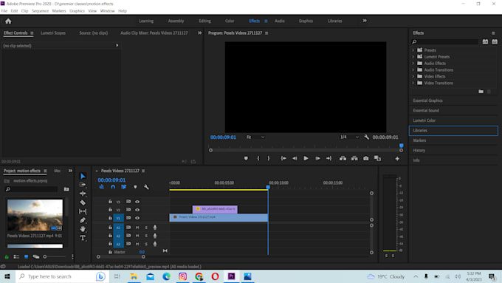The image size is (502, 283).
Task: Switch to the Editing workspace
Action: [x=205, y=21]
